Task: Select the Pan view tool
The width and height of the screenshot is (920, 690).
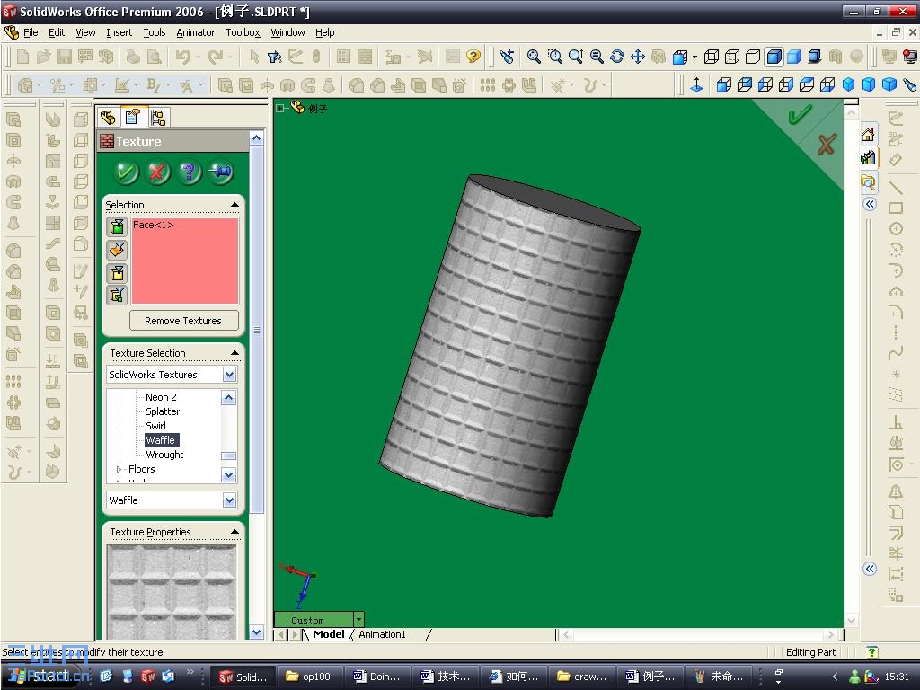Action: pos(638,57)
